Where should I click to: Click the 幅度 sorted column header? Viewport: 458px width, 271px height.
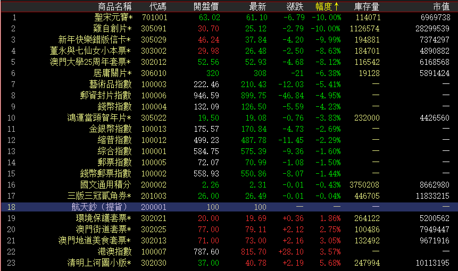click(323, 6)
